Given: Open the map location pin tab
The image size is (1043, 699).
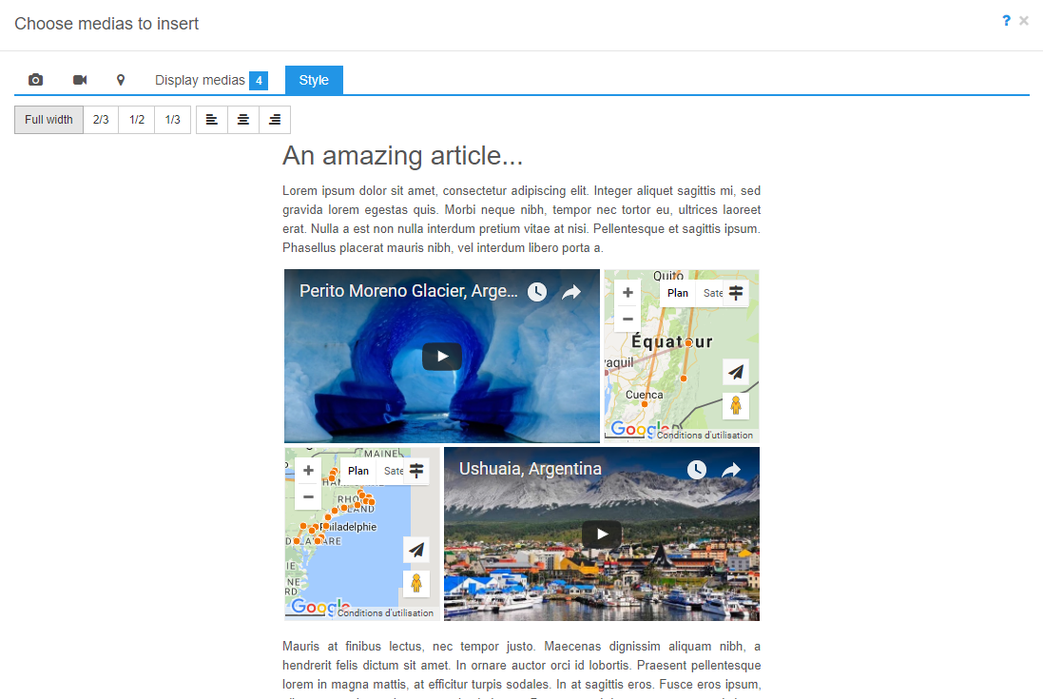Looking at the screenshot, I should pyautogui.click(x=121, y=80).
